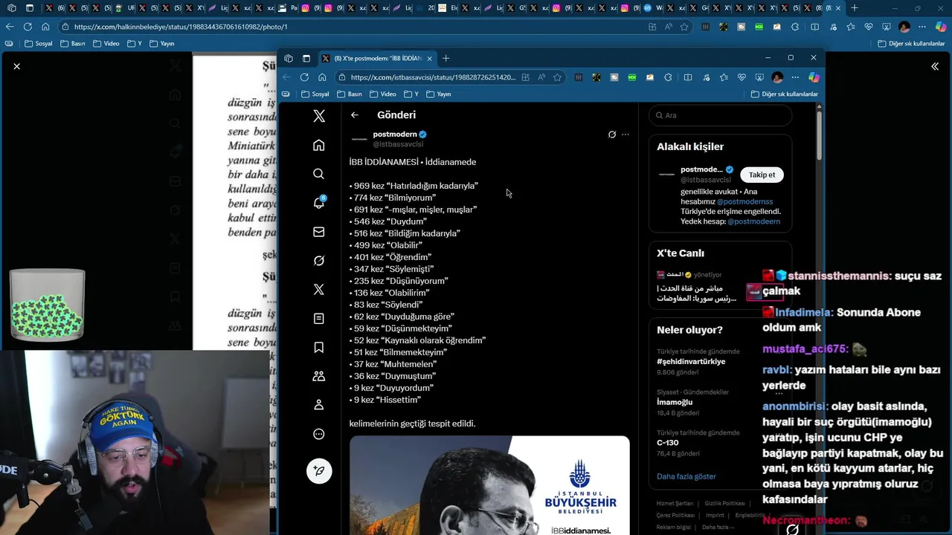The width and height of the screenshot is (952, 535).
Task: Open Messages envelope in X sidebar
Action: pos(318,232)
